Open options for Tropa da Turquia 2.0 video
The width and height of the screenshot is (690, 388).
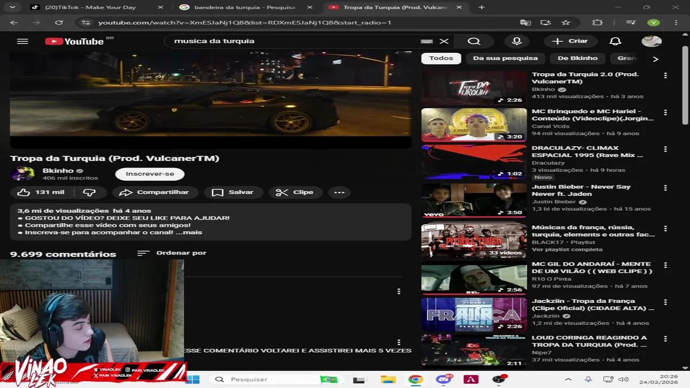coord(665,75)
